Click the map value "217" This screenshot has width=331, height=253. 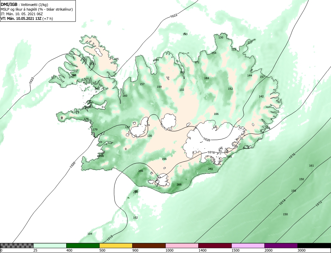tap(97, 89)
